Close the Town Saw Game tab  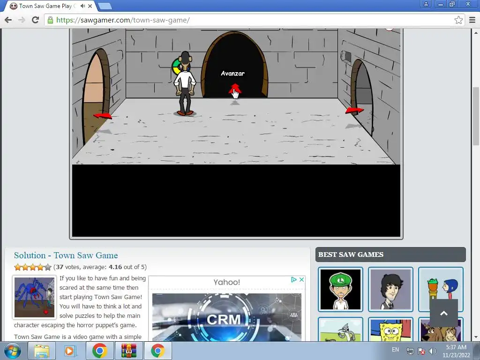pyautogui.click(x=90, y=6)
